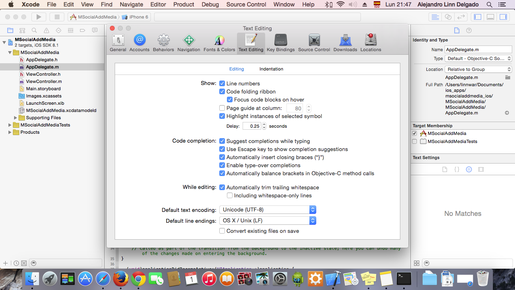Show the File inspector icon
Screen dimensions: 515x290
[457, 31]
